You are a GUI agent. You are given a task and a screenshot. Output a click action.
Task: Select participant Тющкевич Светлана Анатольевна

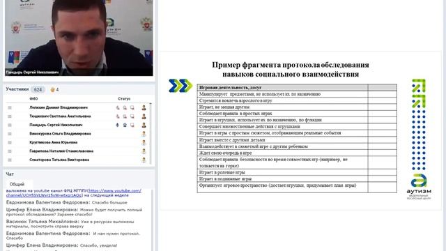60,116
